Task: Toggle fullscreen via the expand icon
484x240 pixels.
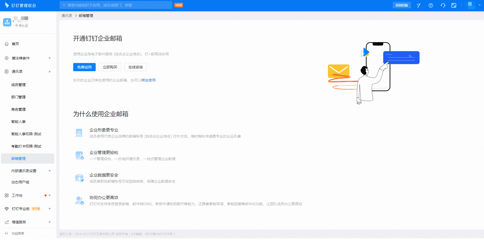Action: [x=454, y=5]
